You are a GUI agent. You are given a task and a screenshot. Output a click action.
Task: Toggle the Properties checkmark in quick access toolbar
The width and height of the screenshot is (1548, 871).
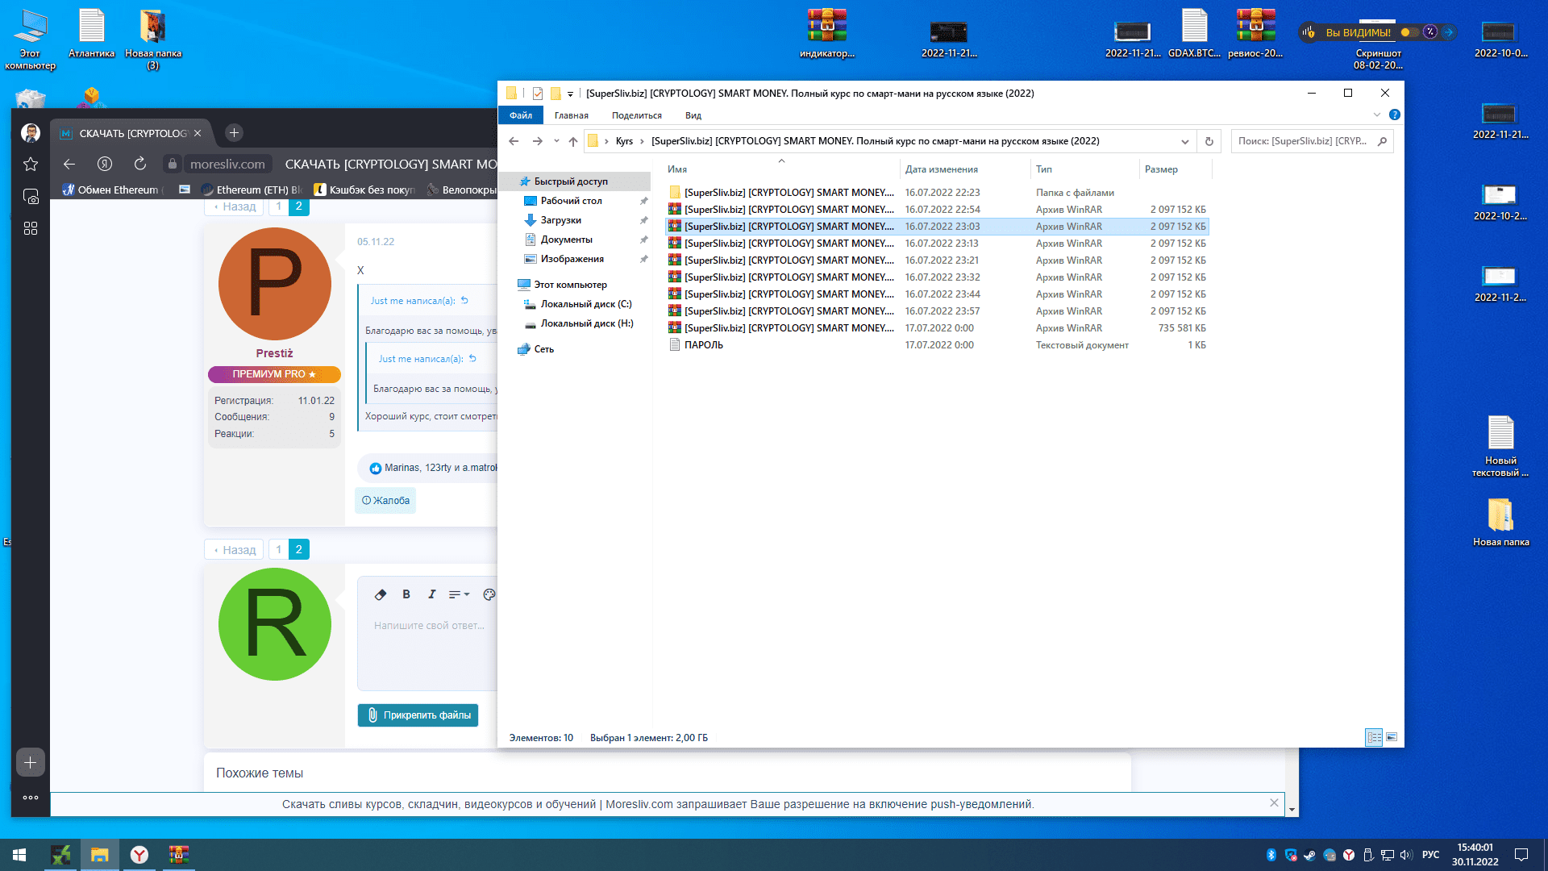click(538, 94)
